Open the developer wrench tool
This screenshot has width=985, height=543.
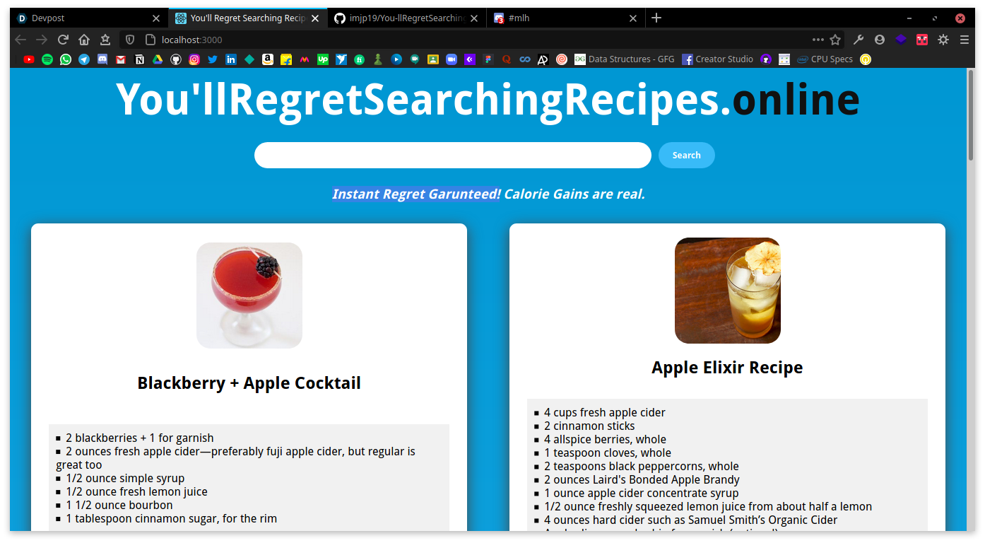[859, 40]
